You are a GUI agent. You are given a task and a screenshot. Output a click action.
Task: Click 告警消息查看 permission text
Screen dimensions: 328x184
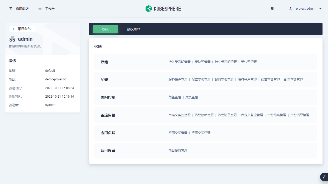(227, 115)
